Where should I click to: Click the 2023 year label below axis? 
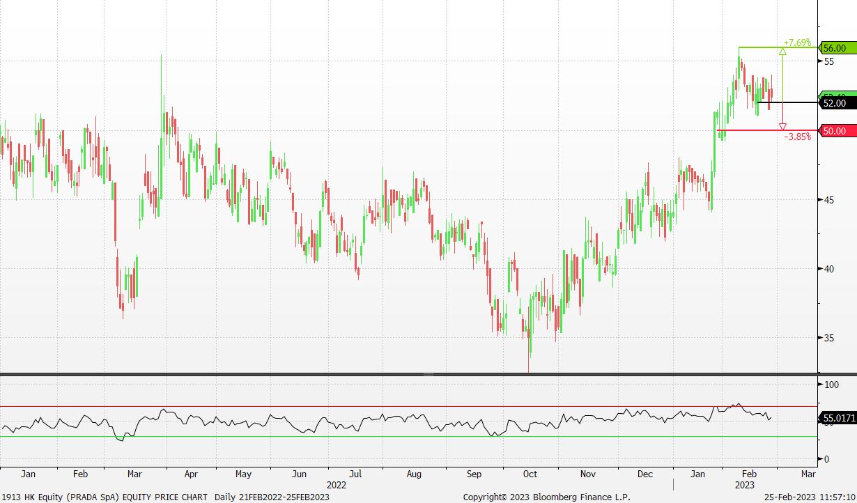[744, 484]
